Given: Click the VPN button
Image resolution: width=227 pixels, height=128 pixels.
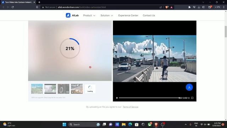Looking at the screenshot, I should pos(217,7).
